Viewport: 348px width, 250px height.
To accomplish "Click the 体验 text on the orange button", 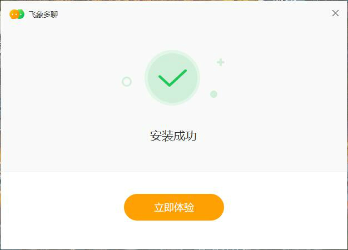I will 184,207.
